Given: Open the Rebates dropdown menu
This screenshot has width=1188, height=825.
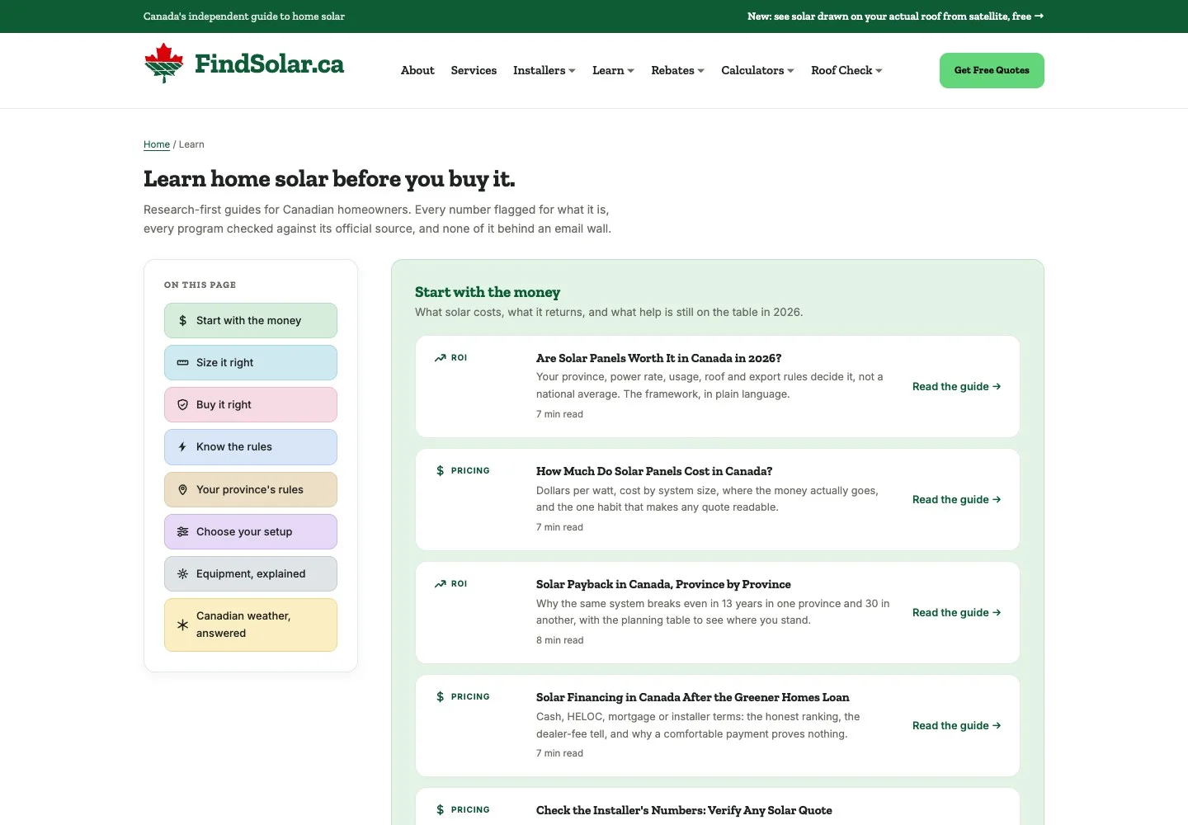Looking at the screenshot, I should point(677,71).
